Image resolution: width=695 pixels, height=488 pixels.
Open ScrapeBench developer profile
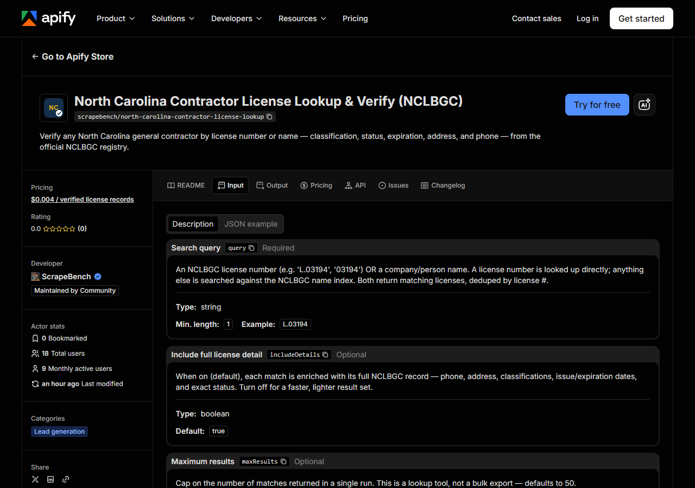67,277
